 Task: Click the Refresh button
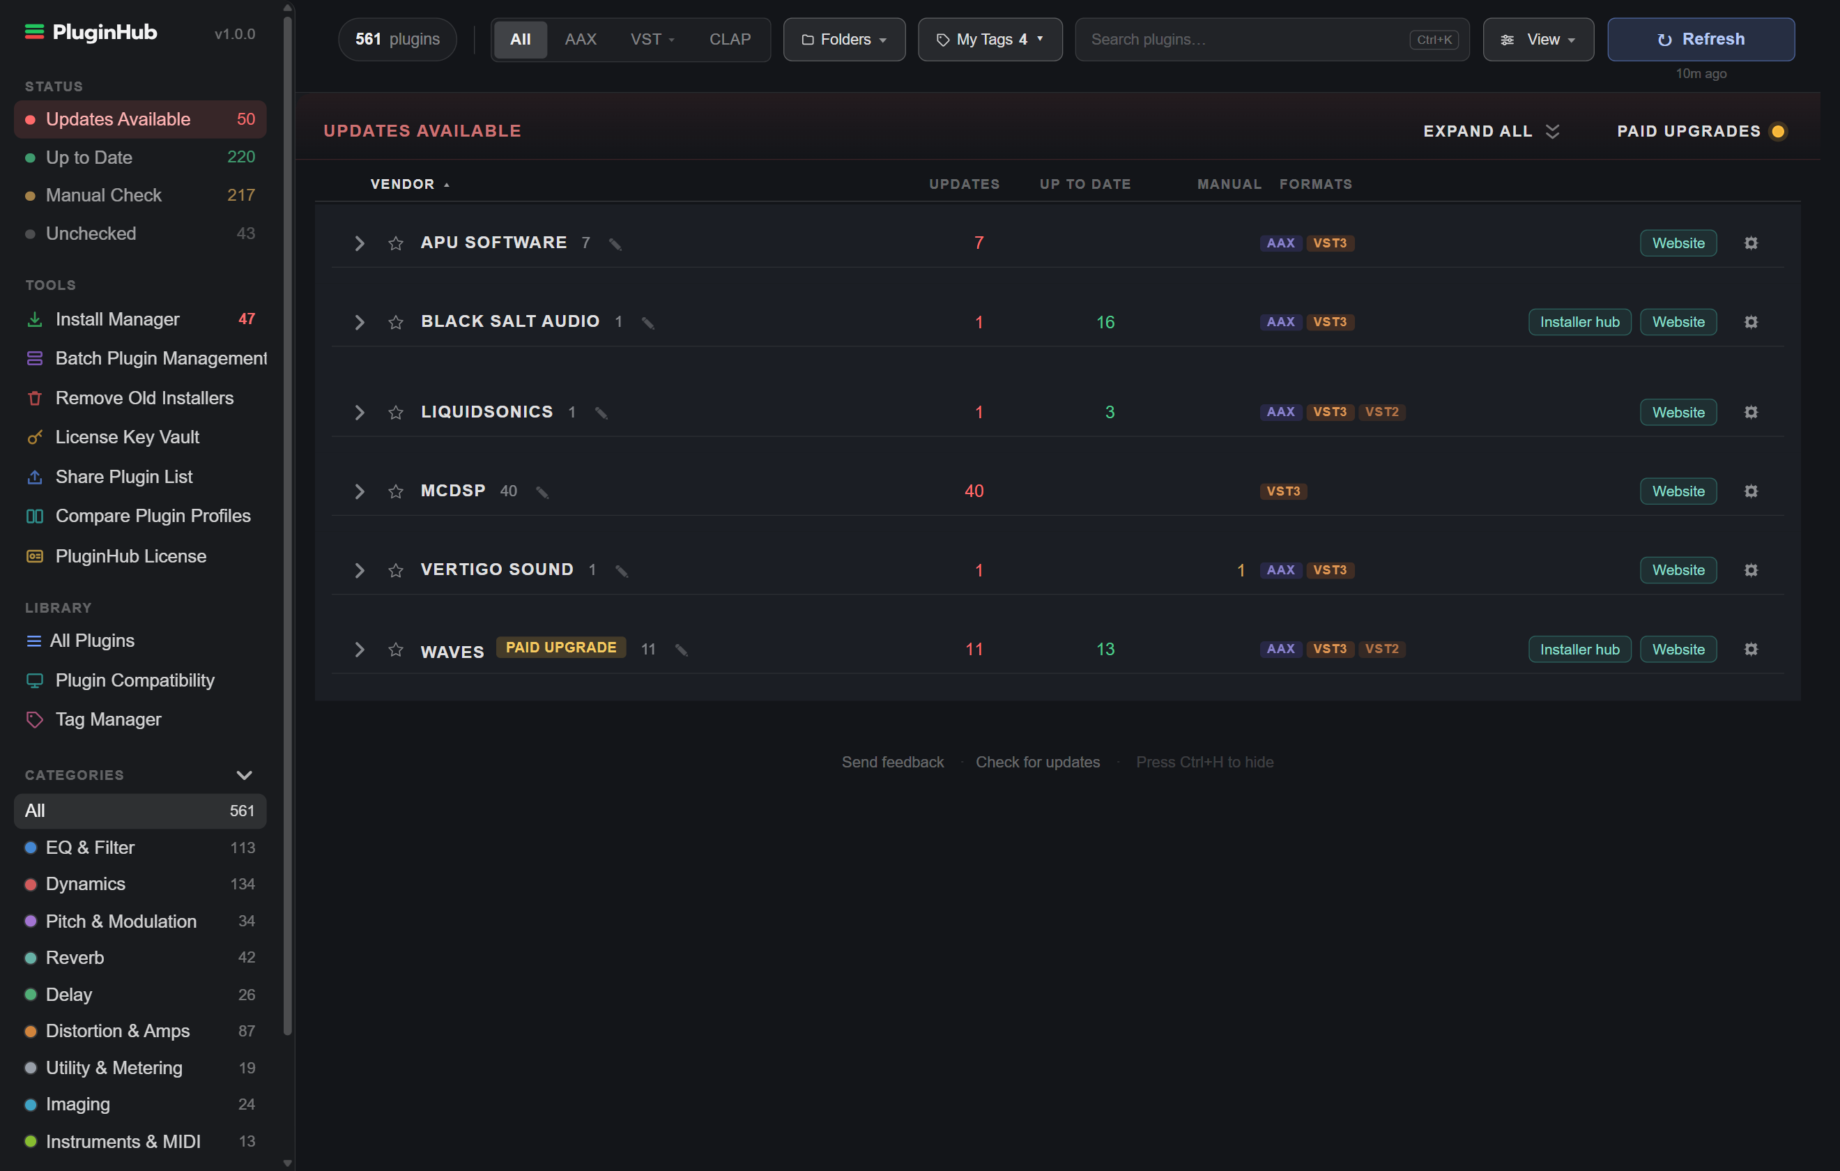click(x=1700, y=39)
